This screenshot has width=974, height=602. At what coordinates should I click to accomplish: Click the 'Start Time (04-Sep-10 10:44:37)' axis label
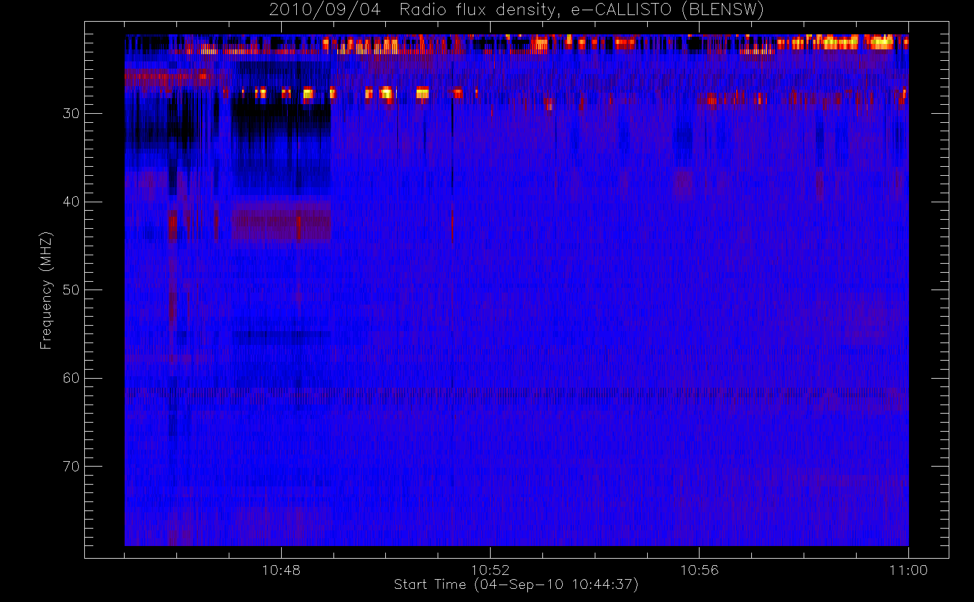click(x=516, y=585)
